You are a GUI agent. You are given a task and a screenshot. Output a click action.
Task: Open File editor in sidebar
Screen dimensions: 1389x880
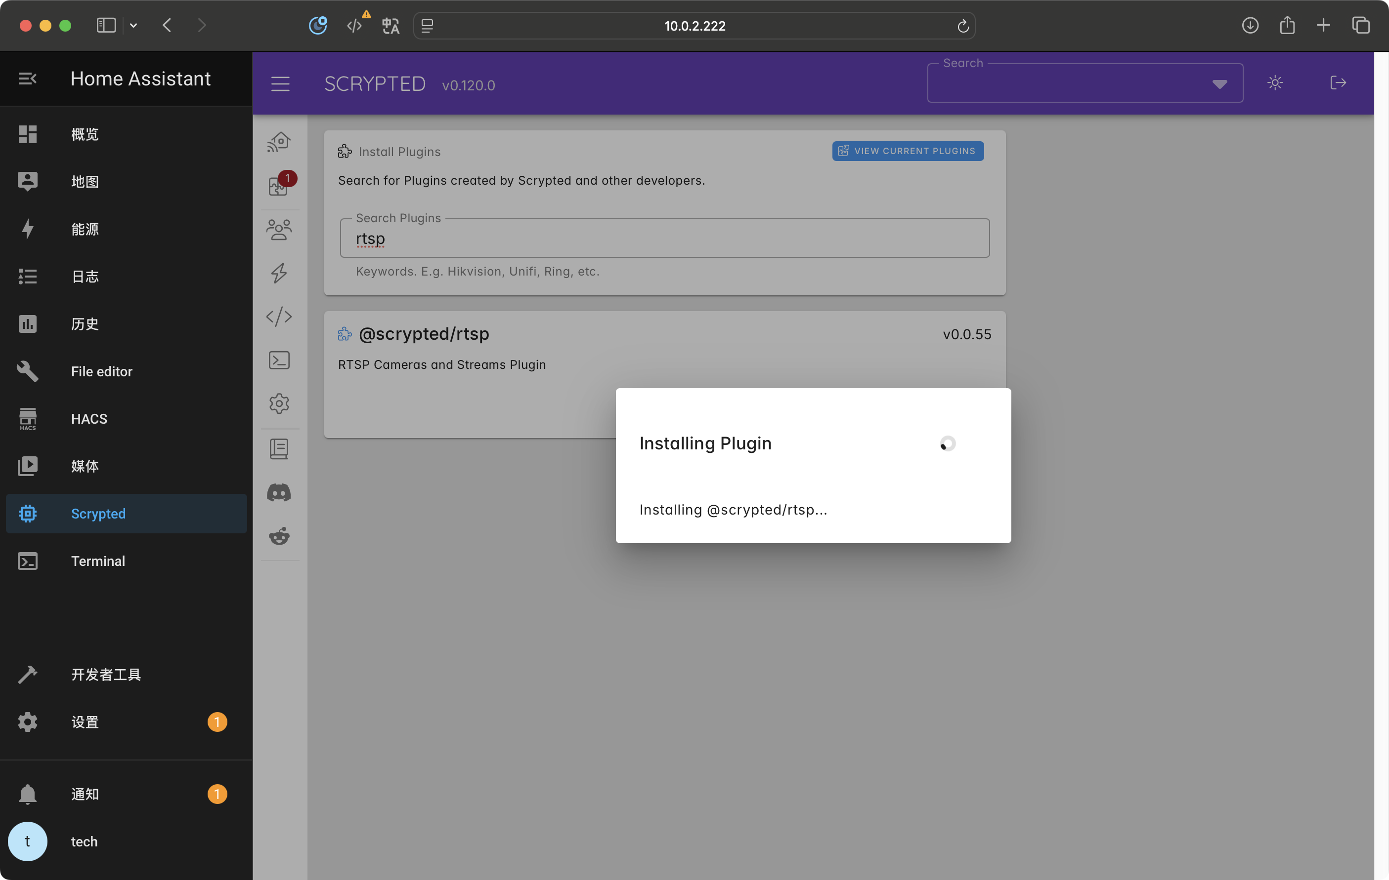(127, 371)
